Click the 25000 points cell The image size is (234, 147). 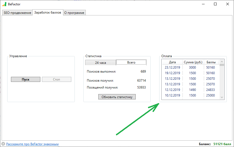click(210, 95)
